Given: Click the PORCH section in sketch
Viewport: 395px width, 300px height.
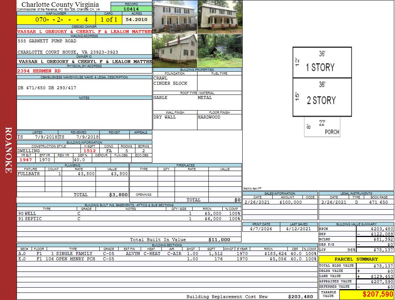Looking at the screenshot, I should tap(322, 127).
